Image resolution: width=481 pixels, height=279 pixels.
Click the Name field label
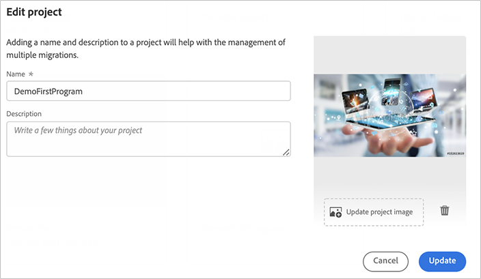coord(15,73)
